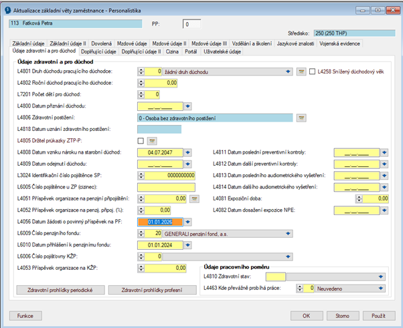Screen dimensions: 403x328
Task: Open date picker for Datum vzniku nároku
Action: [x=188, y=152]
